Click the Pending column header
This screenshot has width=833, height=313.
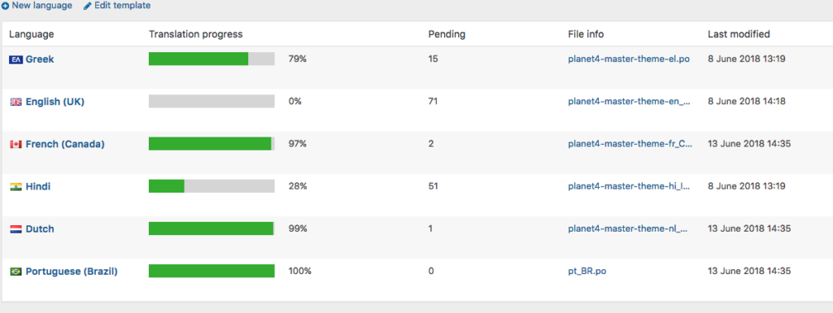447,34
